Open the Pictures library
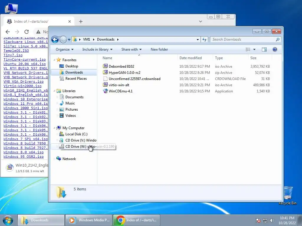This screenshot has height=226, width=302. [x=71, y=109]
